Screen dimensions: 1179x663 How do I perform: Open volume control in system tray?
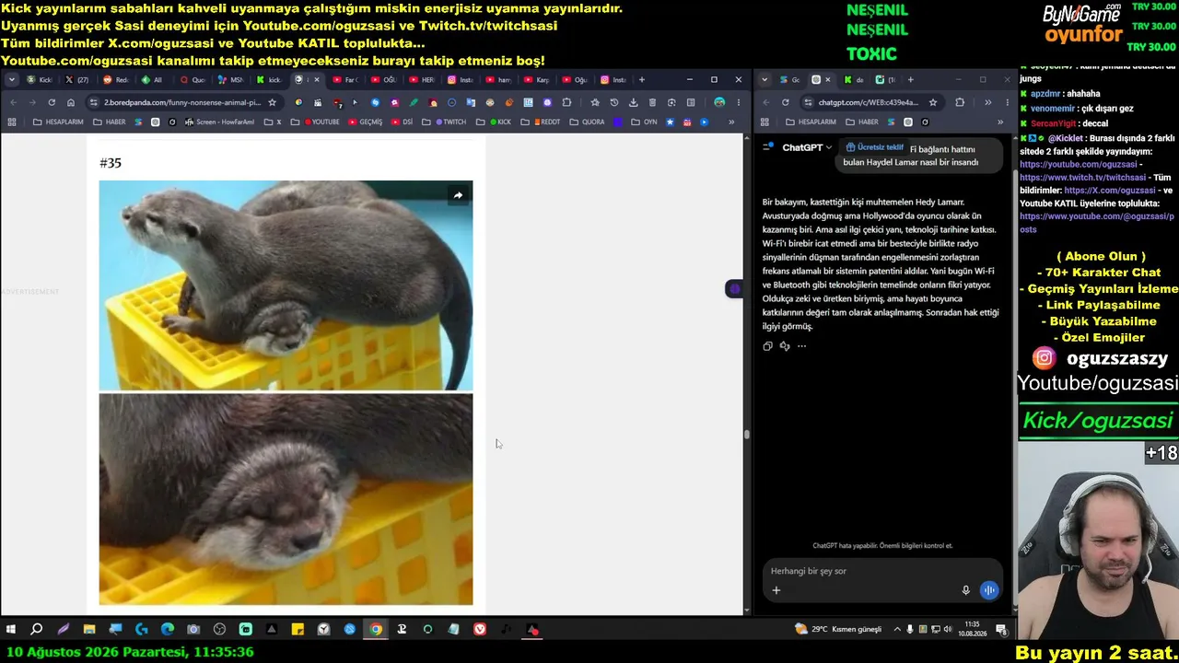(x=948, y=630)
